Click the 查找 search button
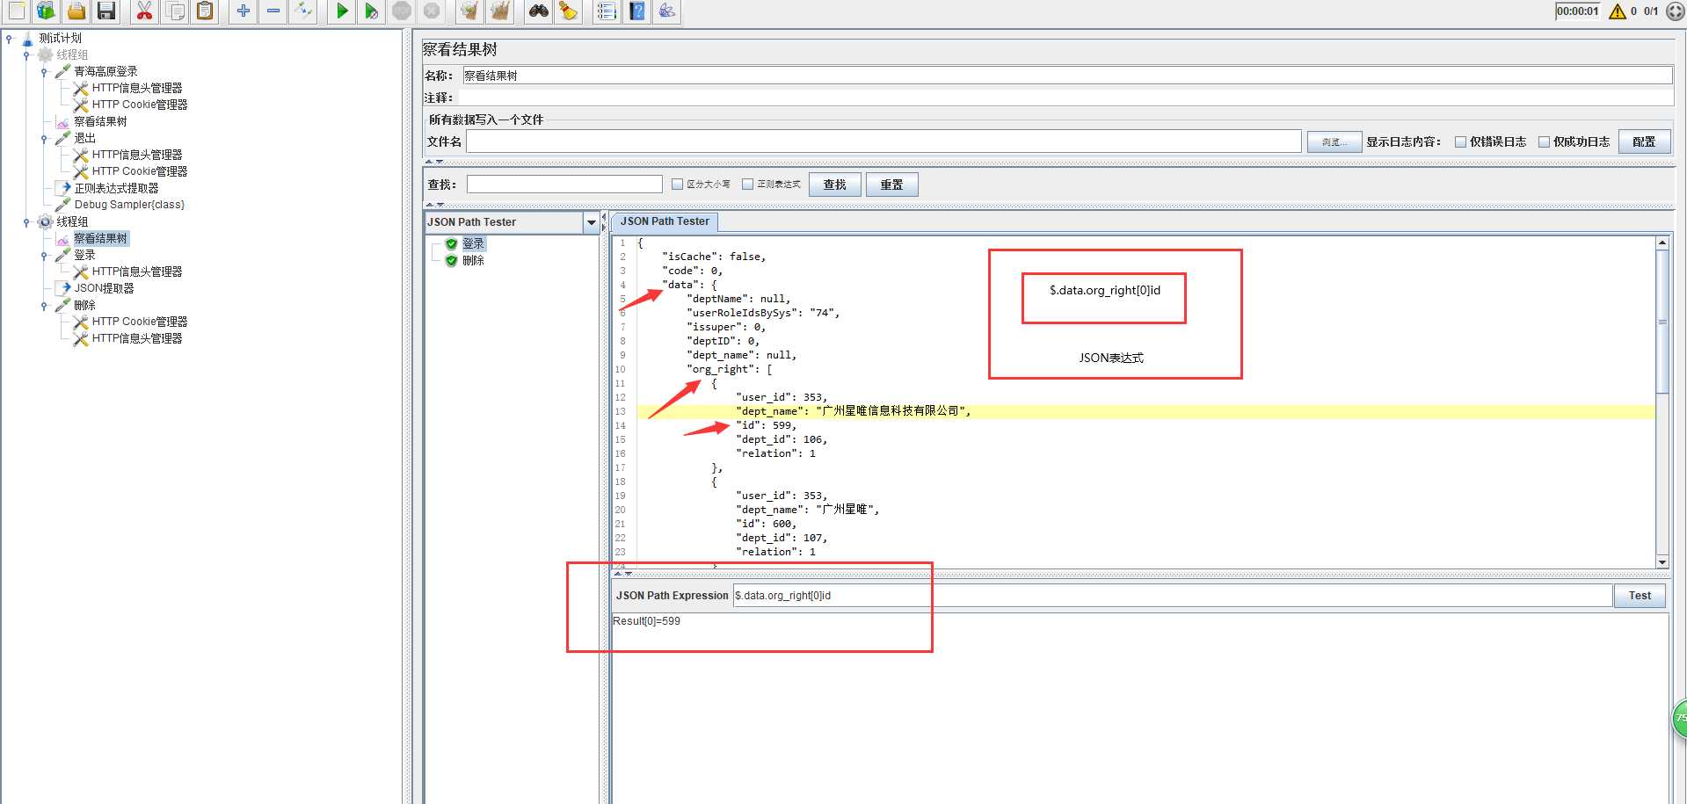Viewport: 1687px width, 804px height. point(834,185)
